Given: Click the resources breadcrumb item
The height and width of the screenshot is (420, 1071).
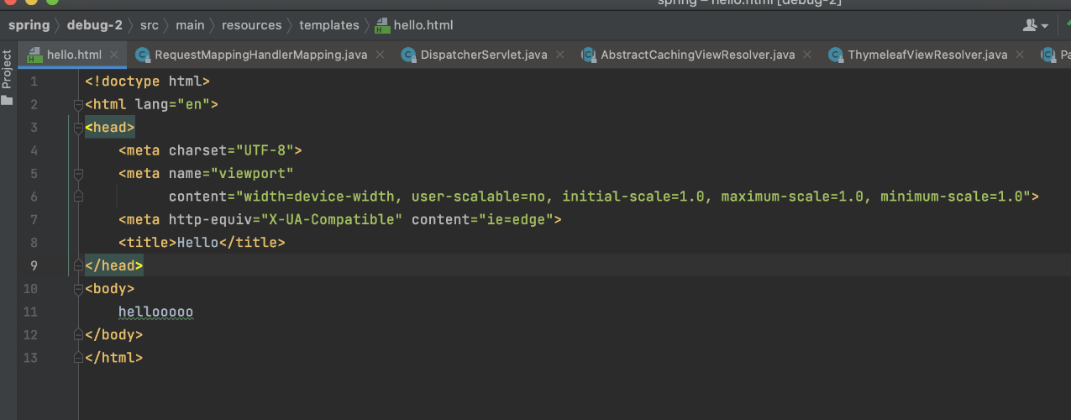Looking at the screenshot, I should (251, 25).
